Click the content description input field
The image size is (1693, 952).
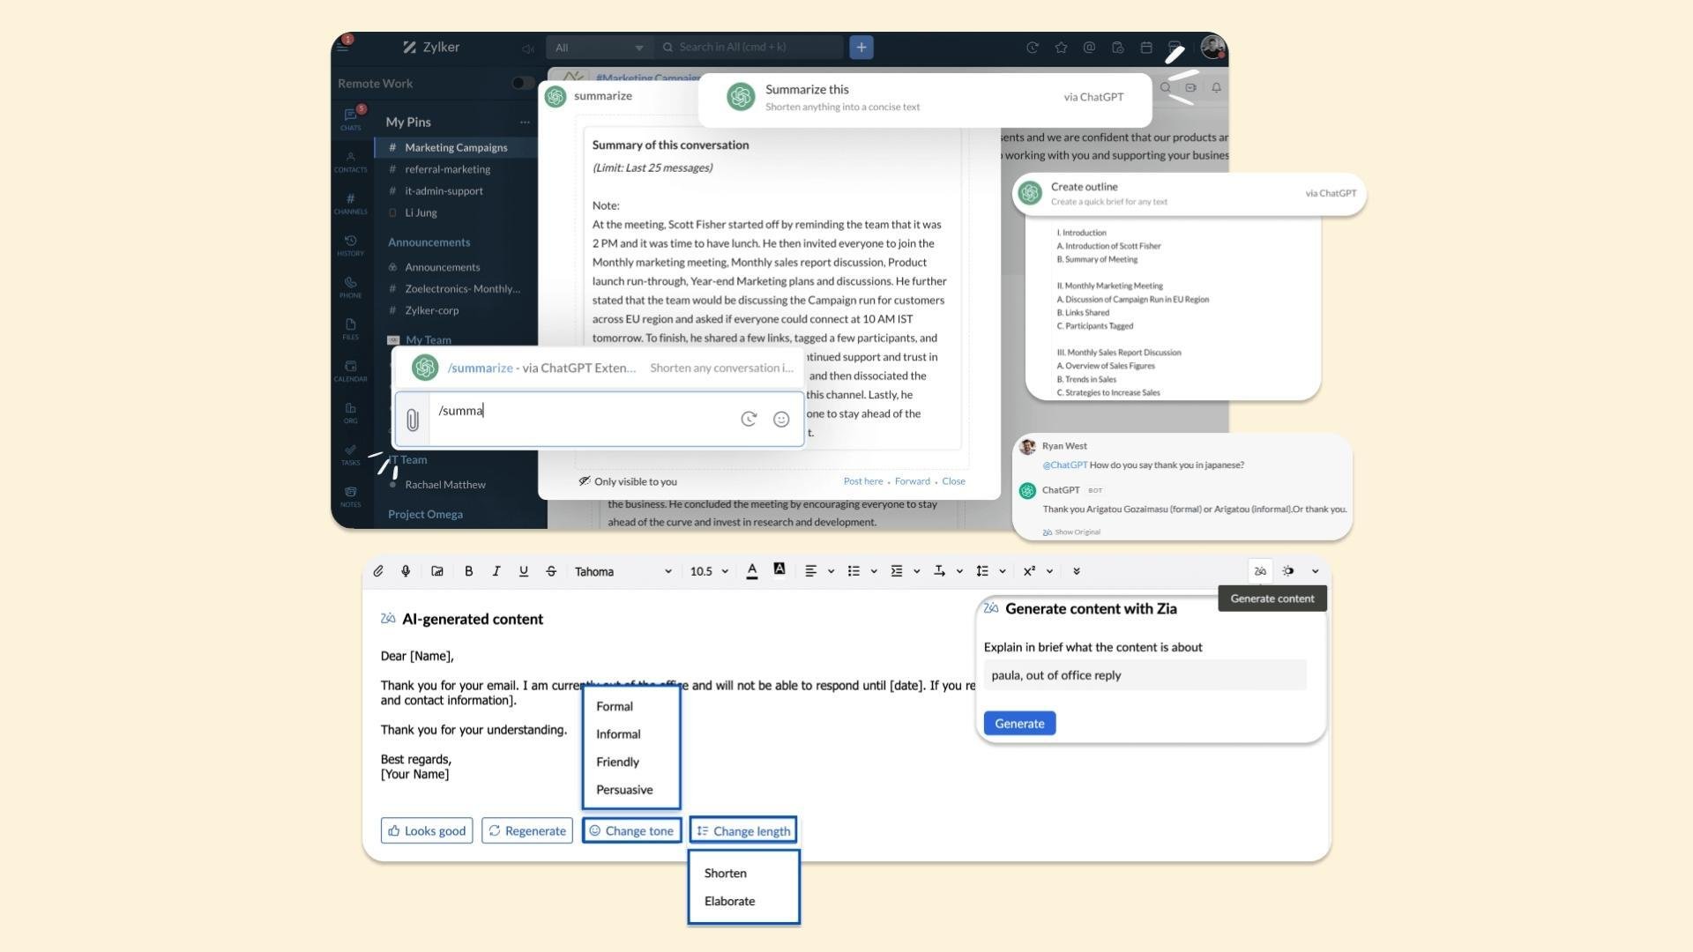[1144, 675]
